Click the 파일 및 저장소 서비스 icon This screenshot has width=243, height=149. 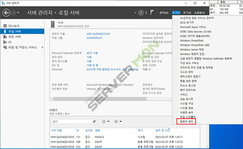(5, 47)
